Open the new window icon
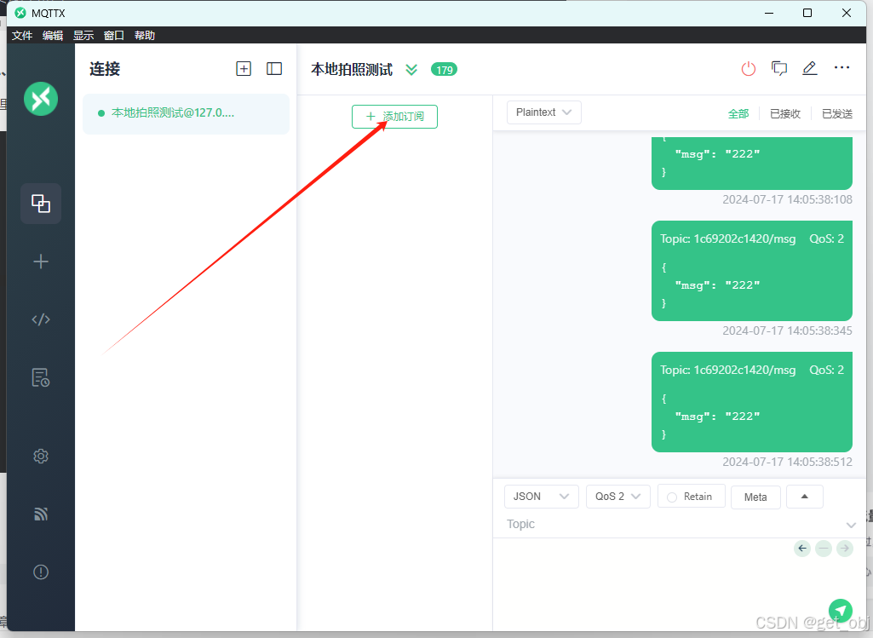 [779, 68]
